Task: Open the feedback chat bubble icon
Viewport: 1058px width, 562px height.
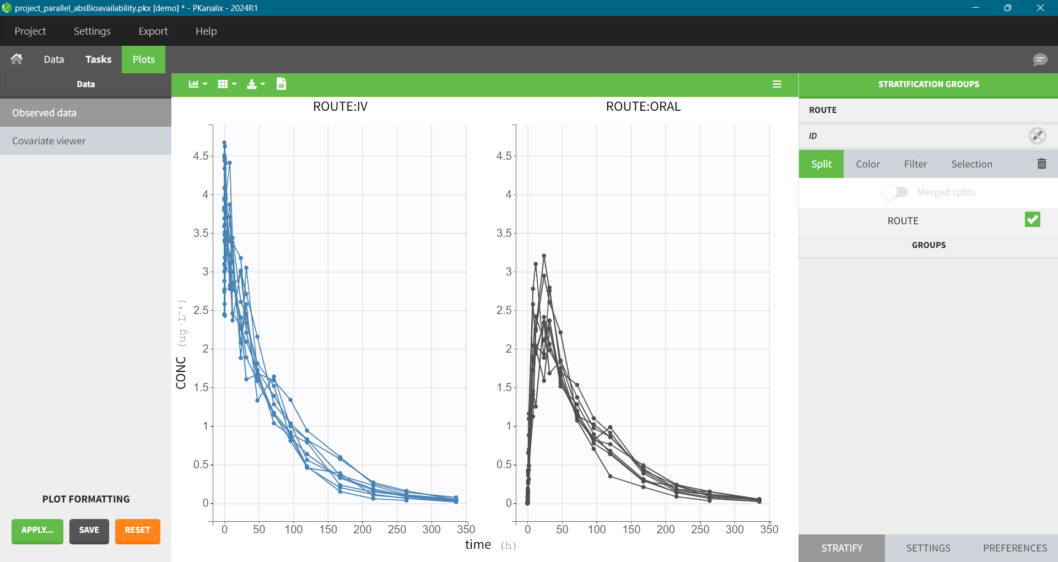Action: [x=1040, y=60]
